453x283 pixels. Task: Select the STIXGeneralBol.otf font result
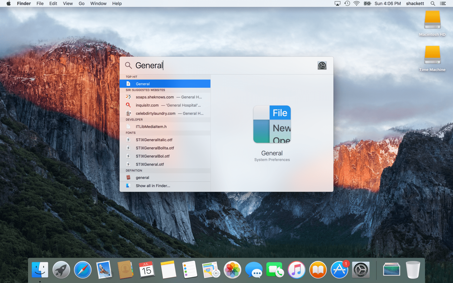point(165,156)
